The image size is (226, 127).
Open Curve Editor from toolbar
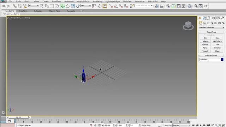click(178, 6)
